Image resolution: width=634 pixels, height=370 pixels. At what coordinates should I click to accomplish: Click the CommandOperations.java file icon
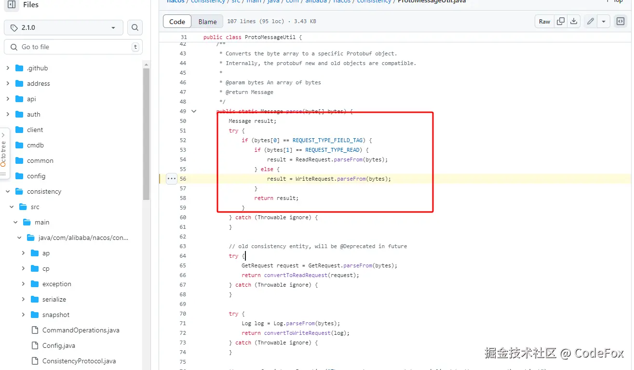[x=35, y=330]
